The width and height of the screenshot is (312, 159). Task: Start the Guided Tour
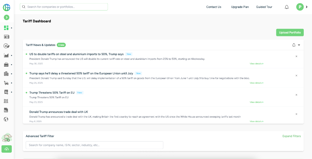coord(264,7)
